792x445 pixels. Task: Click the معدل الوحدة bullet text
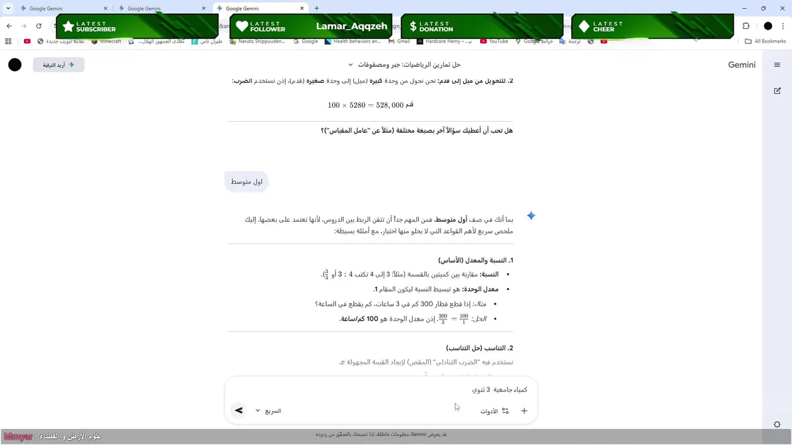pos(436,289)
